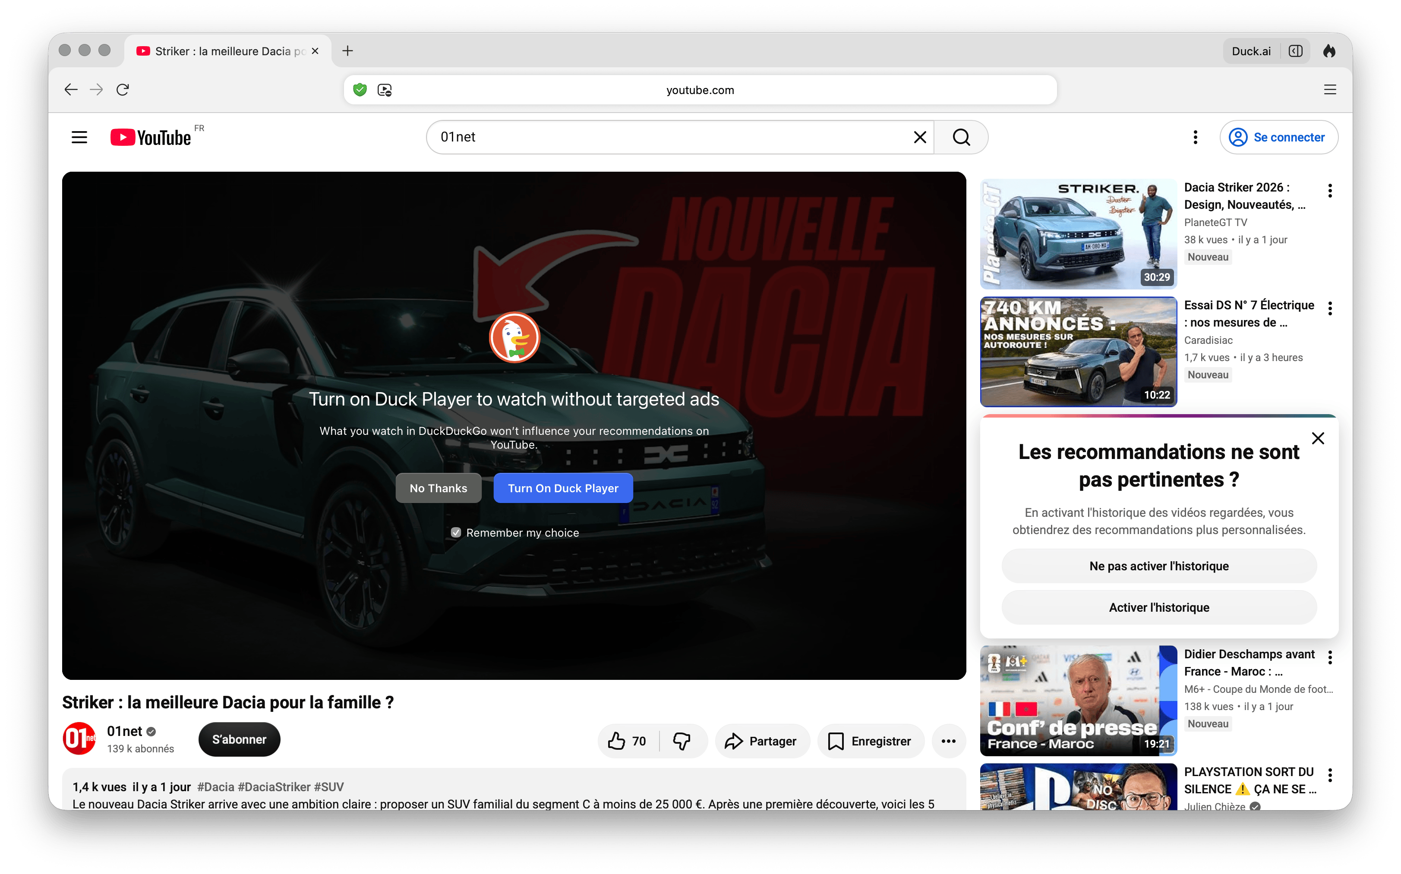The width and height of the screenshot is (1401, 874).
Task: Open the green privacy shield icon
Action: pos(360,90)
